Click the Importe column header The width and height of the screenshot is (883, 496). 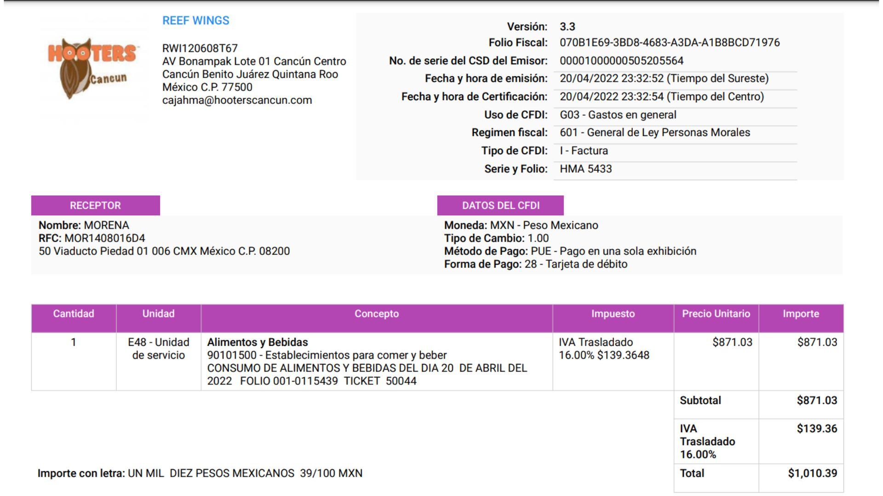click(801, 314)
